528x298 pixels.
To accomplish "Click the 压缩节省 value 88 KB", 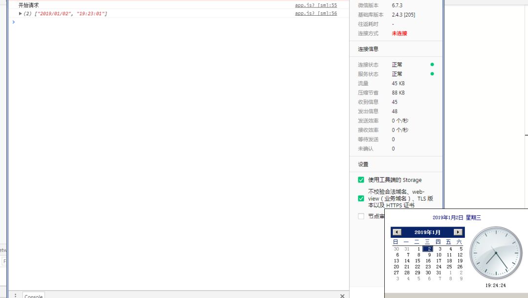I will pyautogui.click(x=398, y=92).
